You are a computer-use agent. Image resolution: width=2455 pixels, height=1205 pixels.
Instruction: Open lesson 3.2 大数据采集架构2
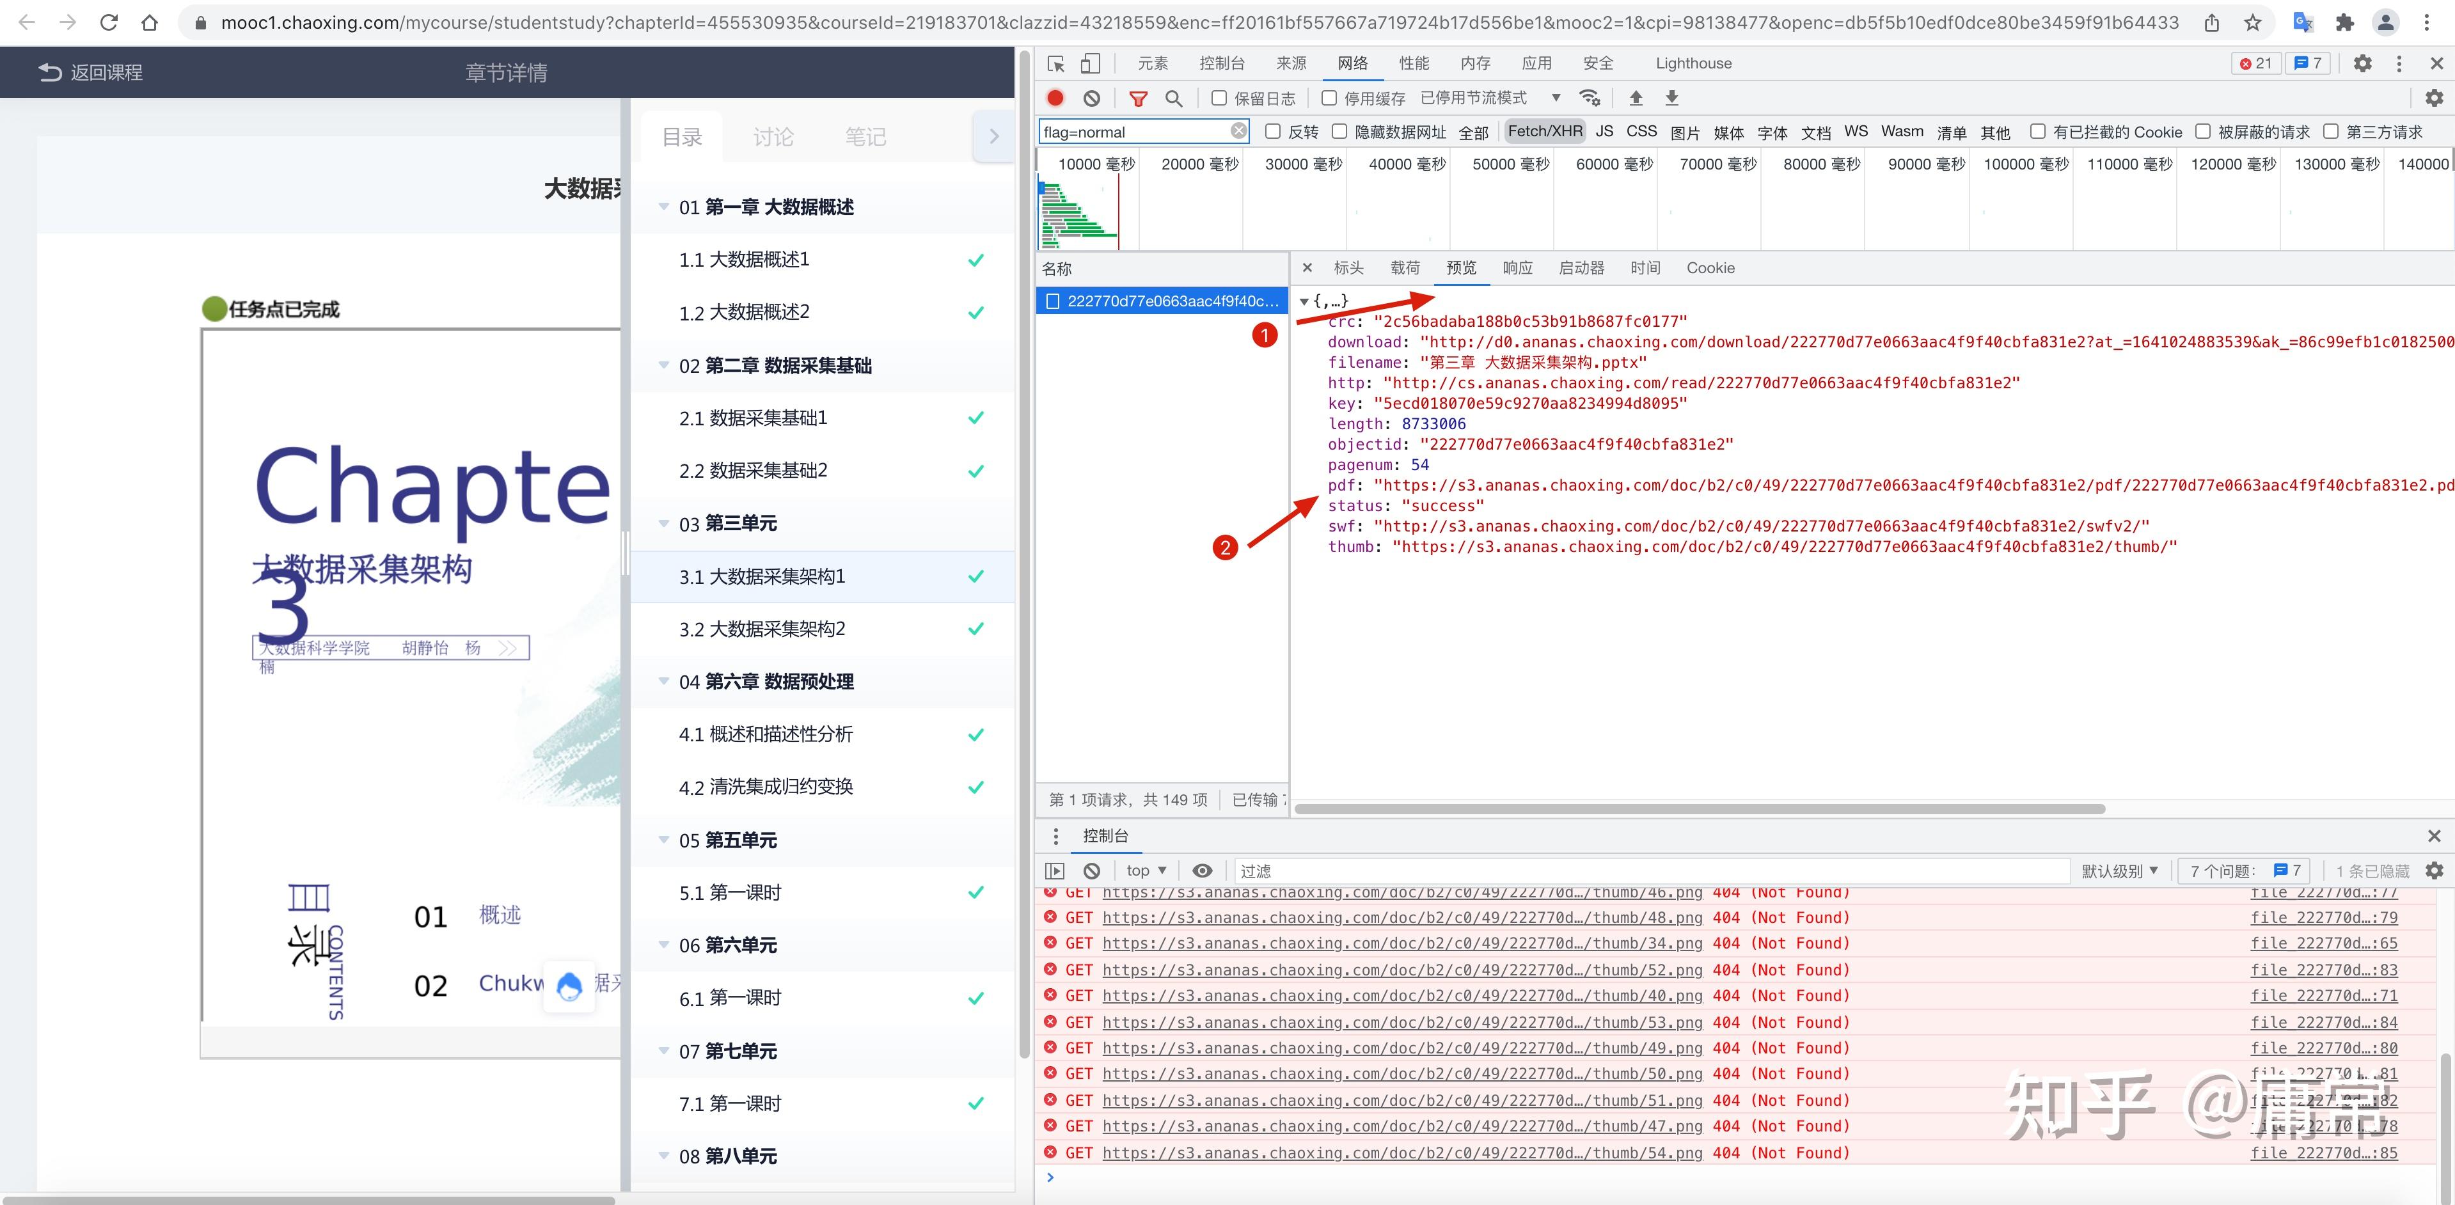point(823,629)
